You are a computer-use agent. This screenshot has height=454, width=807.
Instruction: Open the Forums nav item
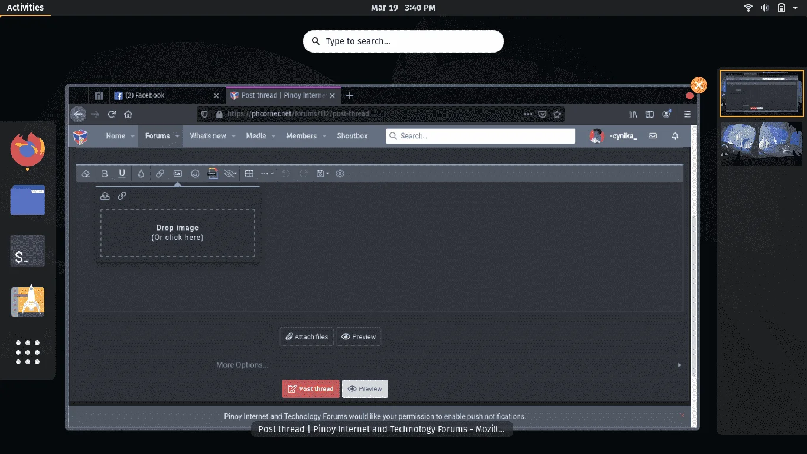[157, 136]
